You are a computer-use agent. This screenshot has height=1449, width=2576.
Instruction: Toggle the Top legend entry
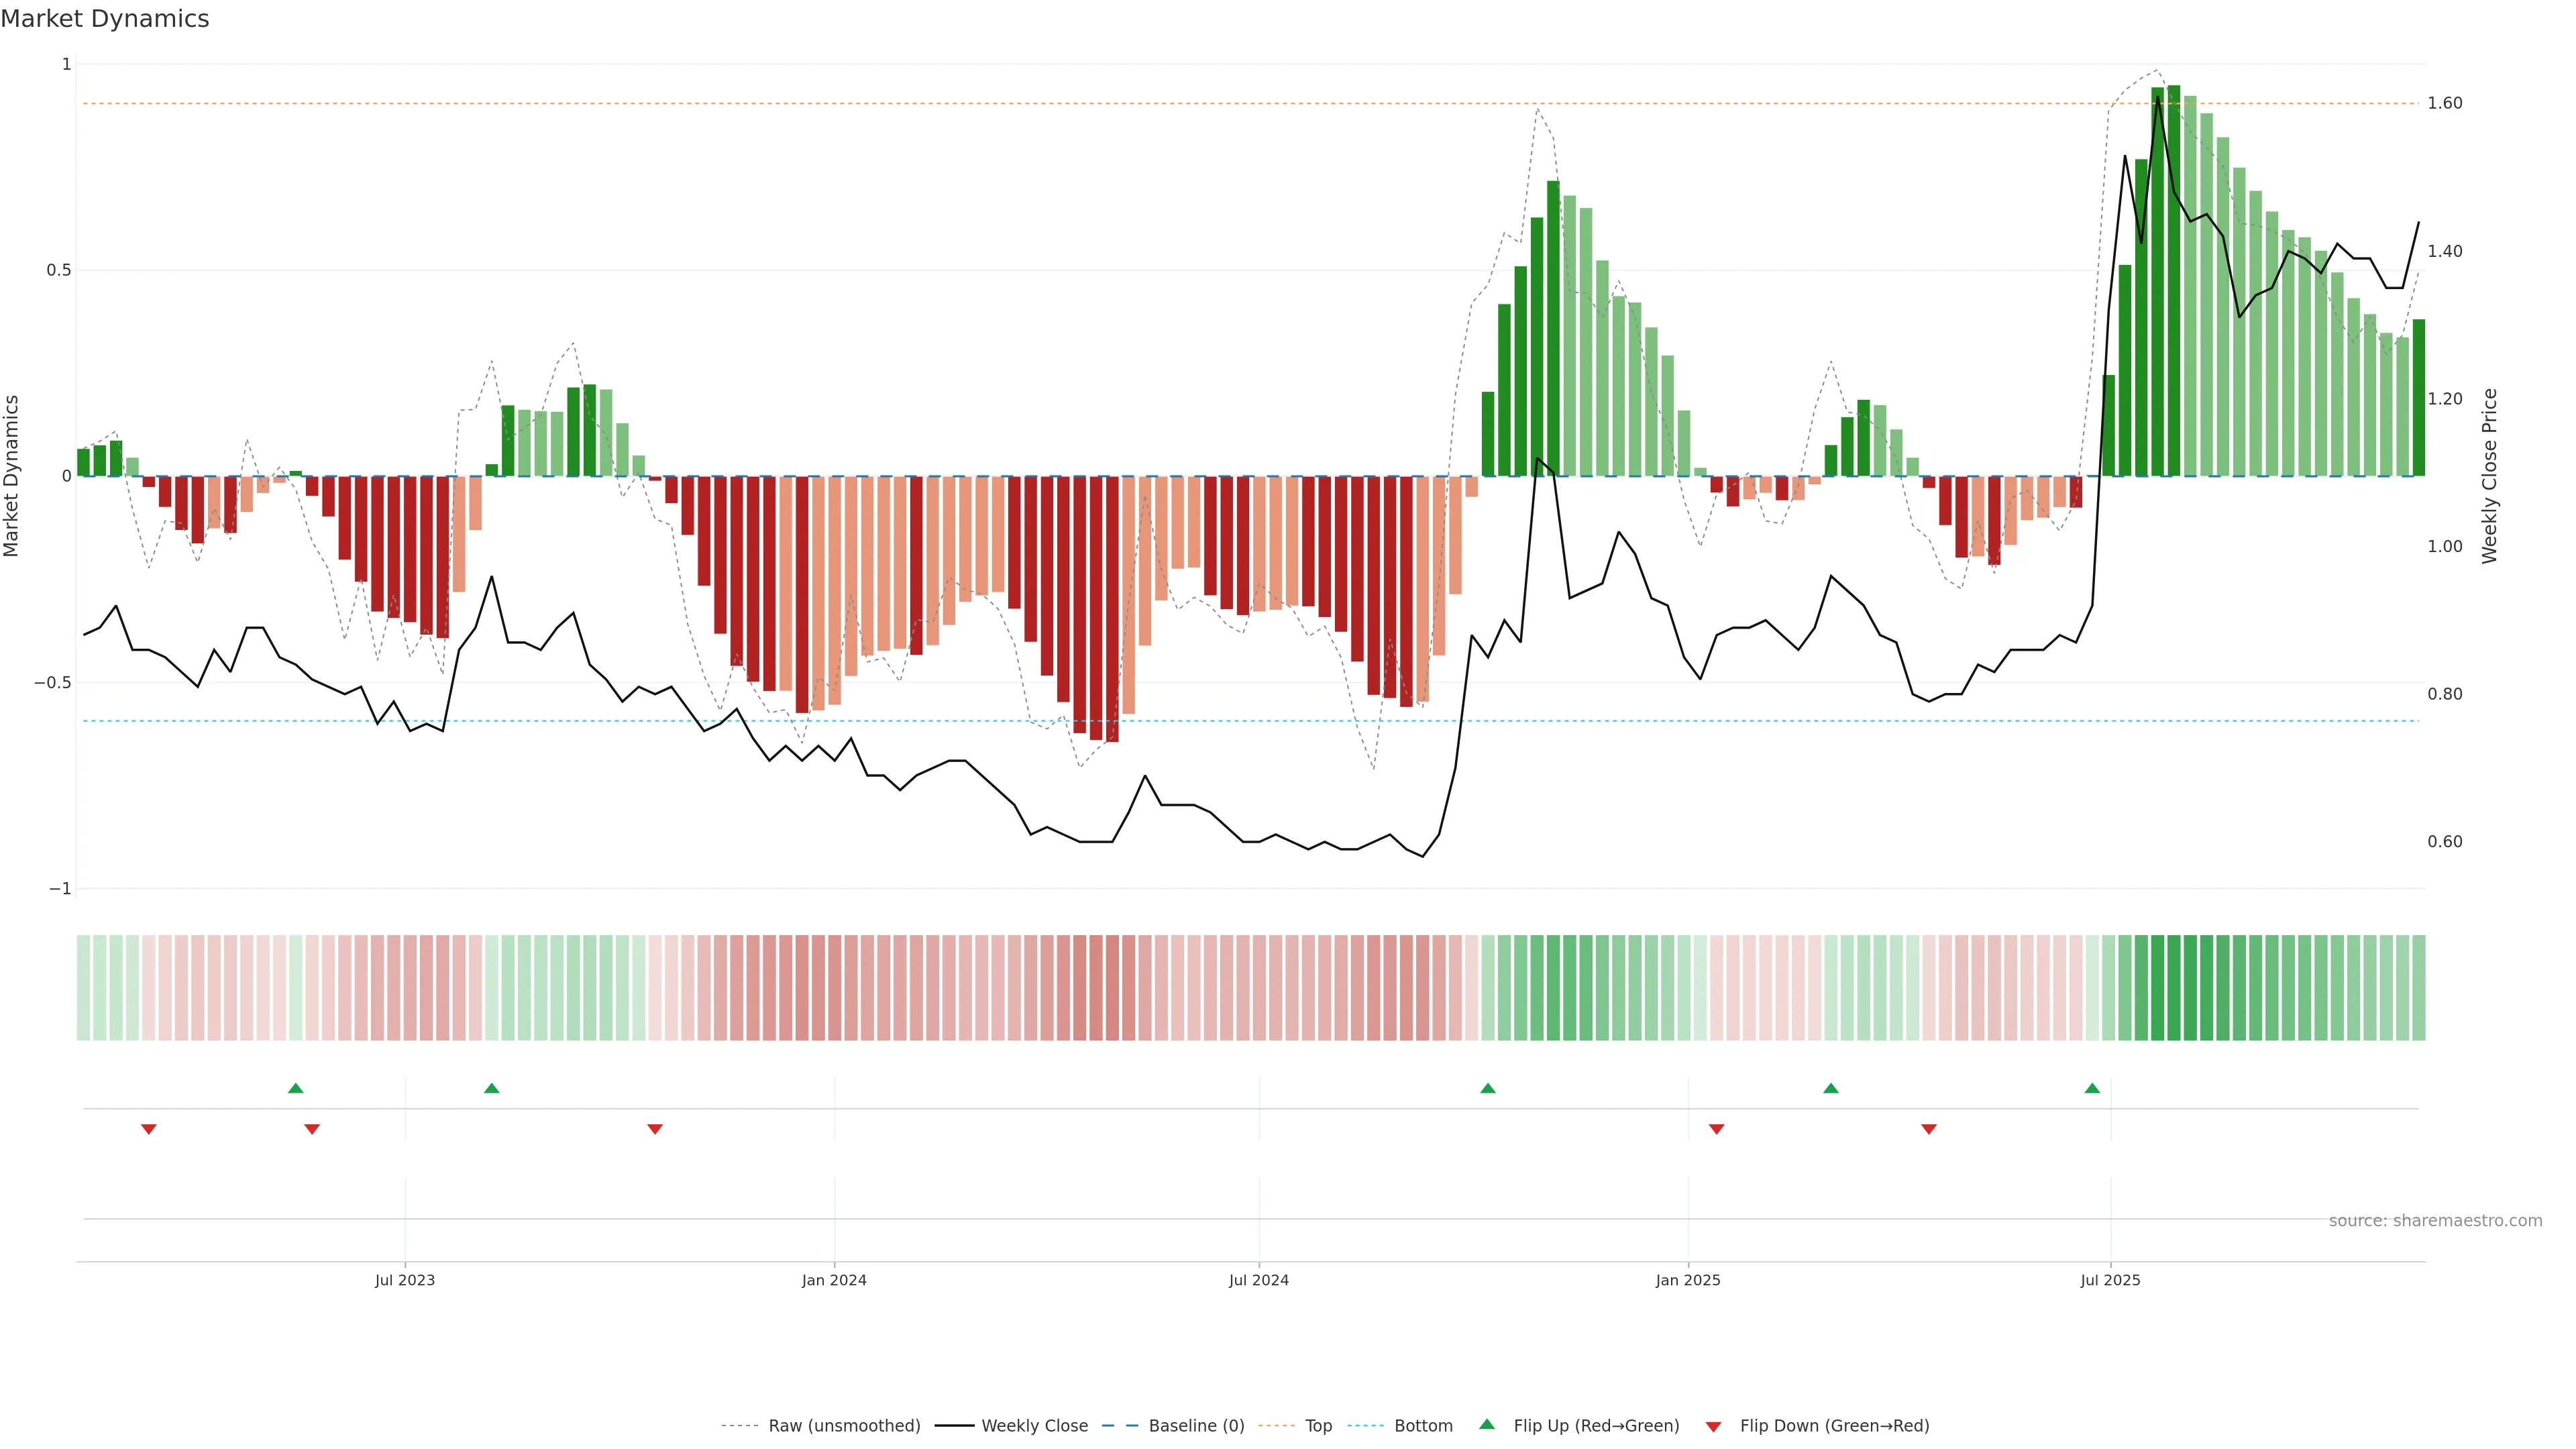pos(1318,1426)
